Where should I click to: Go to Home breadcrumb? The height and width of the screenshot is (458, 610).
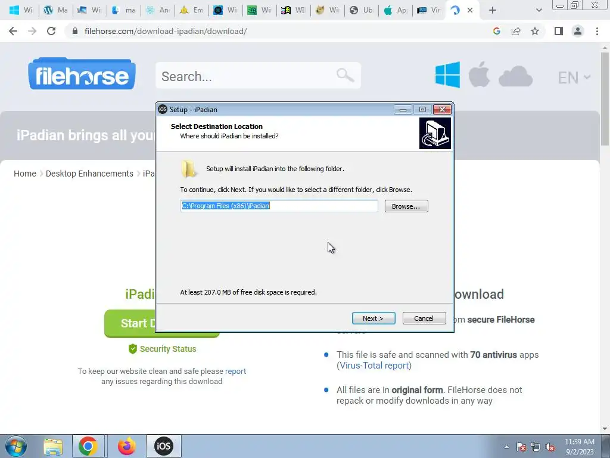[x=25, y=174]
